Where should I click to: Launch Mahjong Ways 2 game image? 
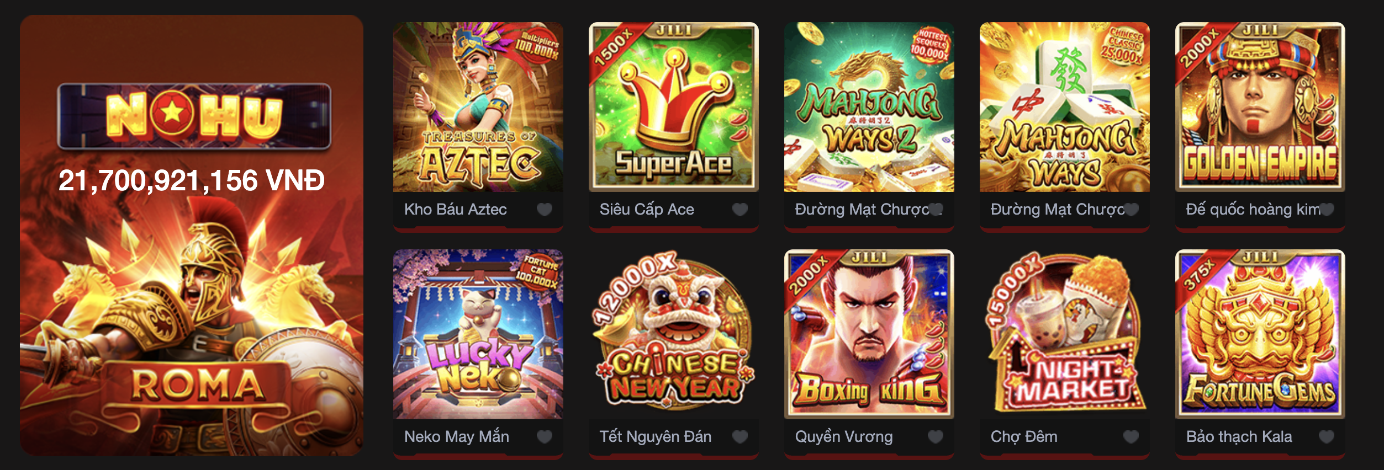point(869,107)
